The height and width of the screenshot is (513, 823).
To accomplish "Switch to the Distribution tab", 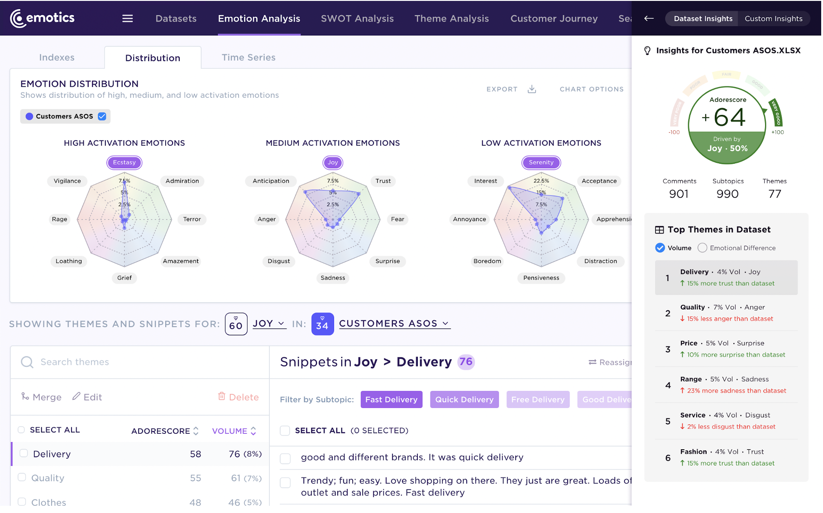I will pyautogui.click(x=153, y=58).
